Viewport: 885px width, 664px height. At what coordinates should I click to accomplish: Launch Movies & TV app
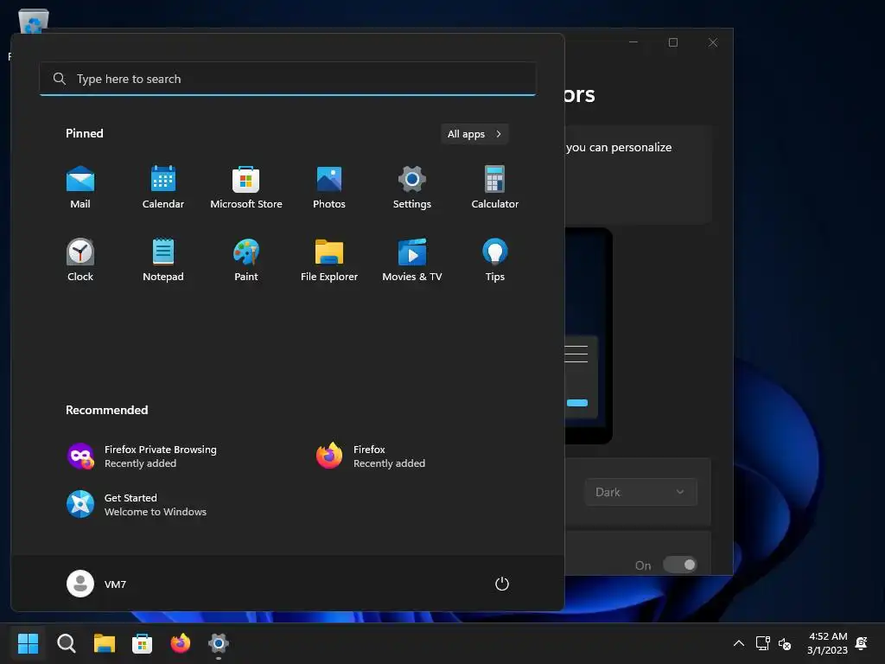click(x=412, y=259)
